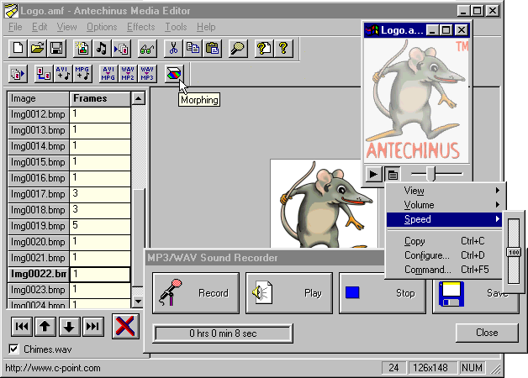Image resolution: width=528 pixels, height=378 pixels.
Task: Click the New file toolbar icon
Action: (18, 48)
